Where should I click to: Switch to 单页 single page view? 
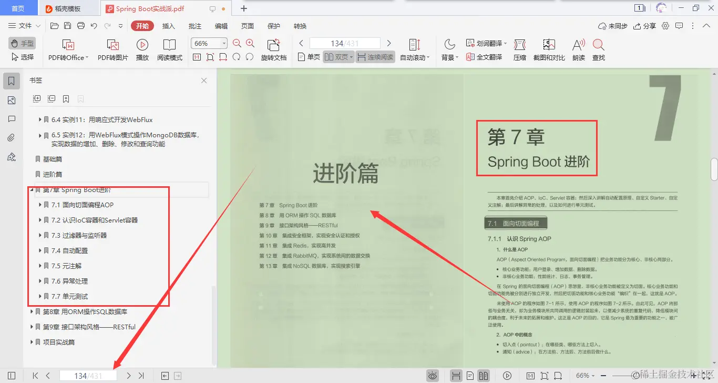click(x=308, y=58)
